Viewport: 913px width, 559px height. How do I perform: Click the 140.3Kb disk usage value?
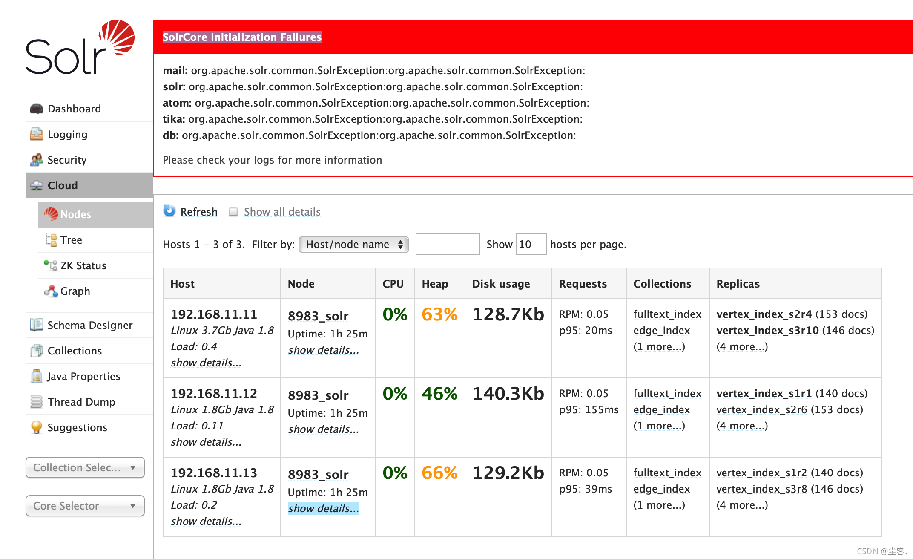click(x=508, y=394)
